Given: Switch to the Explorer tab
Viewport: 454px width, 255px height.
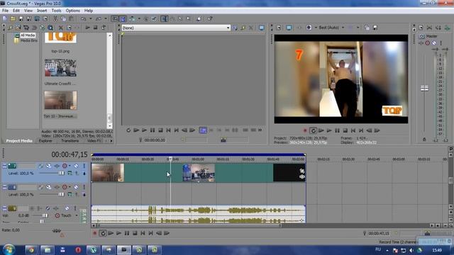Looking at the screenshot, I should click(45, 141).
